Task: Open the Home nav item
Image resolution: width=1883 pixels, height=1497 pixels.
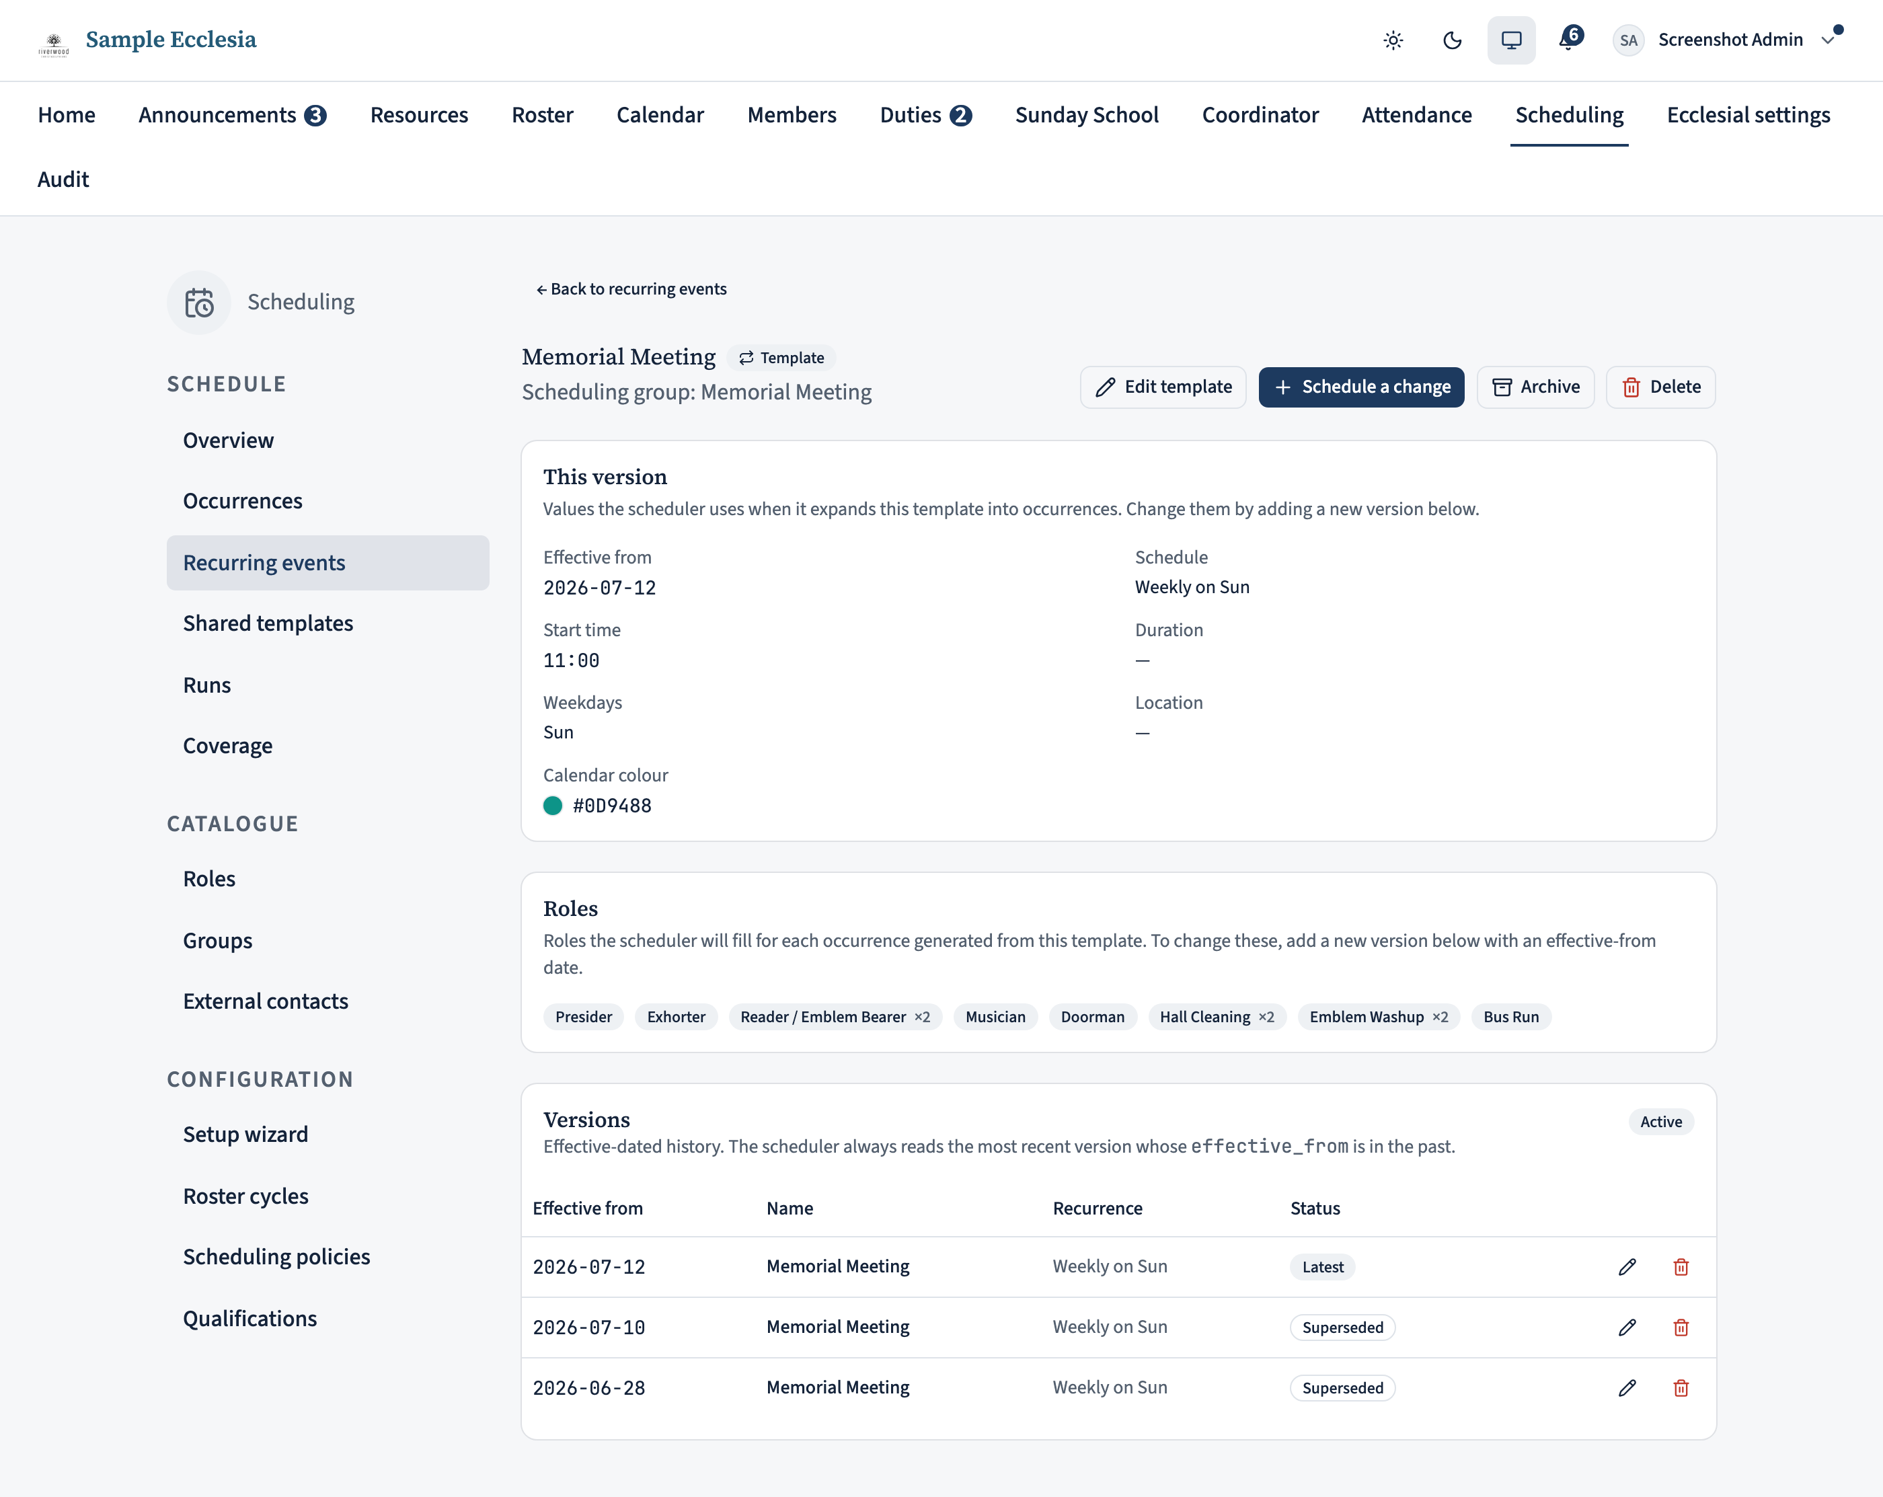Action: pos(67,115)
